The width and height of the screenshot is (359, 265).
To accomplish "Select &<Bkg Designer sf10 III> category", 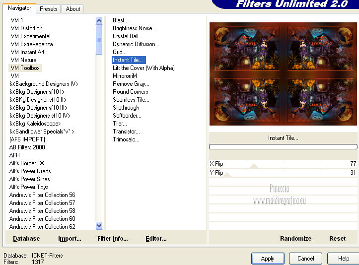I will [38, 108].
